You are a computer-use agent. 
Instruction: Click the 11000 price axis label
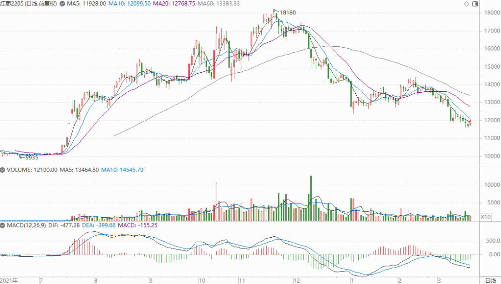pos(492,138)
